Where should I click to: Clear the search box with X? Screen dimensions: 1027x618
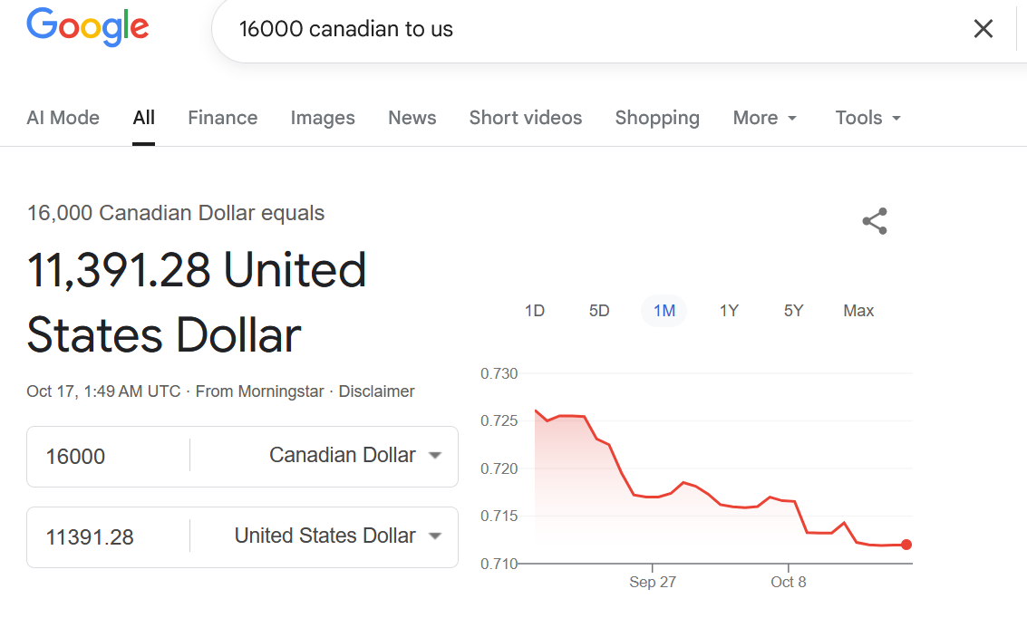point(983,29)
